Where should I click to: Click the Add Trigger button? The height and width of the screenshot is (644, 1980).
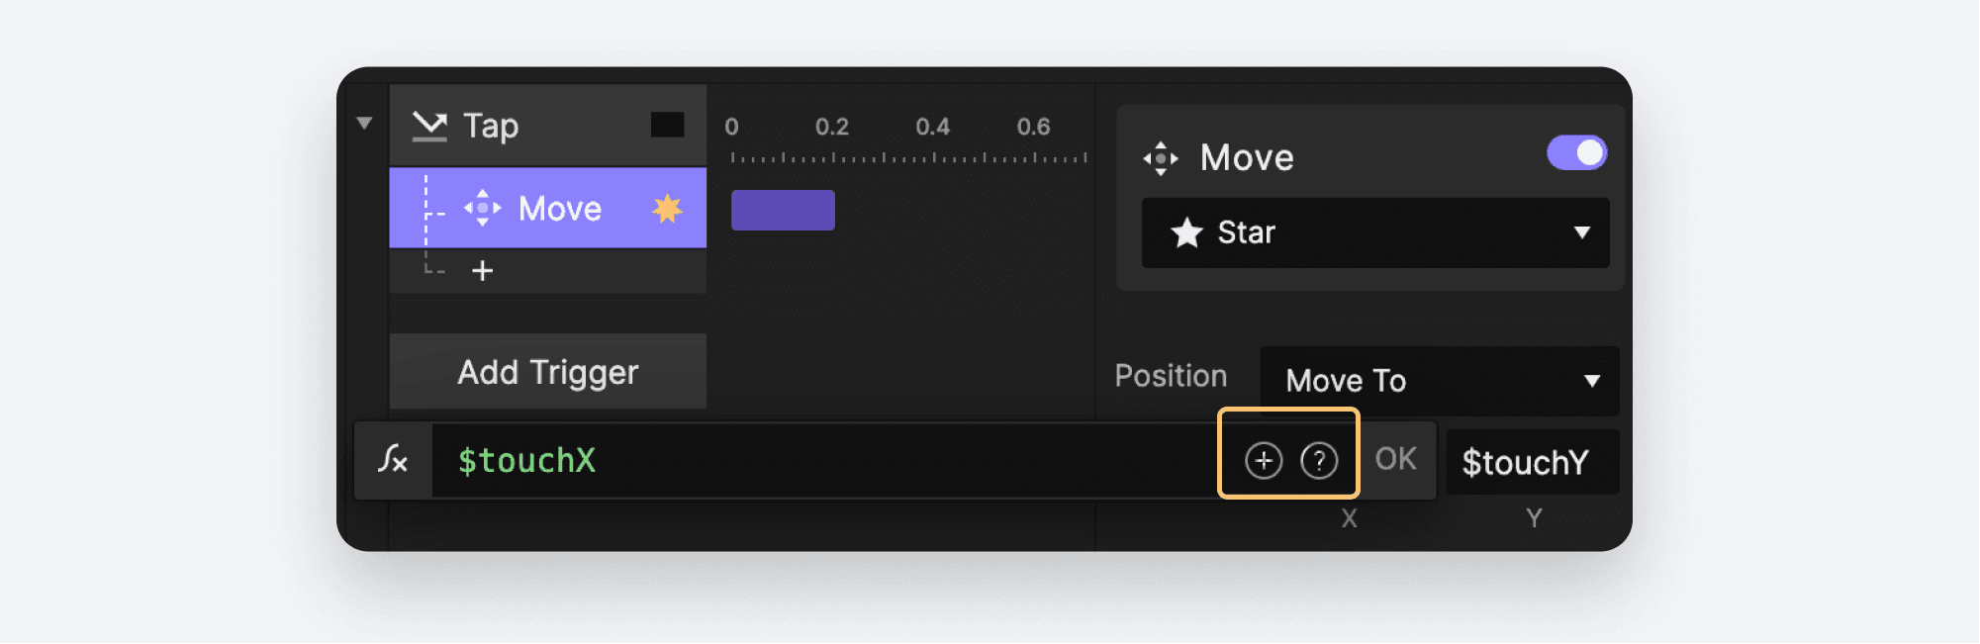547,371
